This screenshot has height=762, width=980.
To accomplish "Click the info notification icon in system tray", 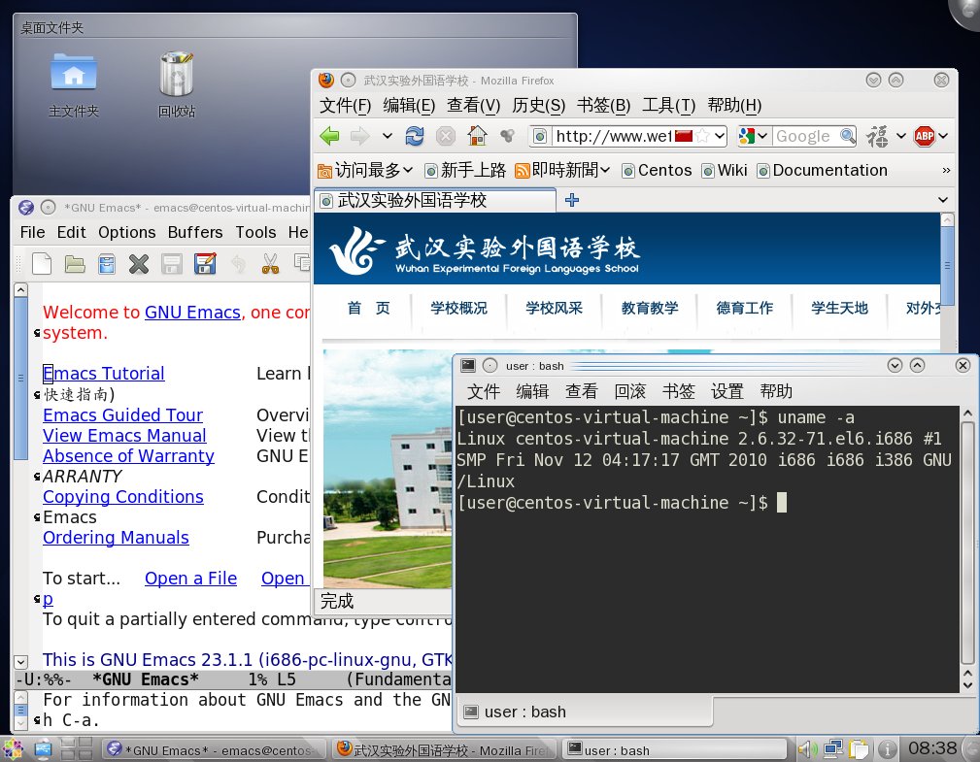I will (886, 748).
